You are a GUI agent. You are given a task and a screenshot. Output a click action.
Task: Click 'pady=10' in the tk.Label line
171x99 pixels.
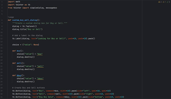click(82, 38)
